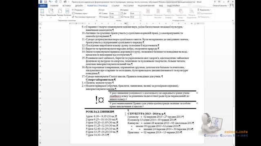Switch to the ССЫЛКИ tab

point(115,6)
